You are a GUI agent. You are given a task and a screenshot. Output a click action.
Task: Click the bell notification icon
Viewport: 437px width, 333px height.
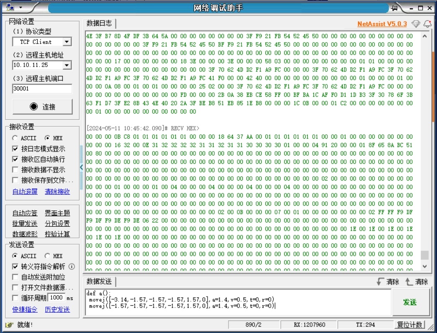click(427, 24)
